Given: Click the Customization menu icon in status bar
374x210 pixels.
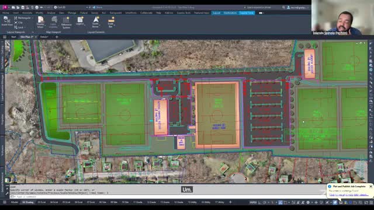Looking at the screenshot, I should (x=371, y=202).
